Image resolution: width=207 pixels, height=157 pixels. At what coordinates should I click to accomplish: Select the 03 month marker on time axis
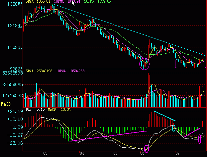[x=45, y=153]
